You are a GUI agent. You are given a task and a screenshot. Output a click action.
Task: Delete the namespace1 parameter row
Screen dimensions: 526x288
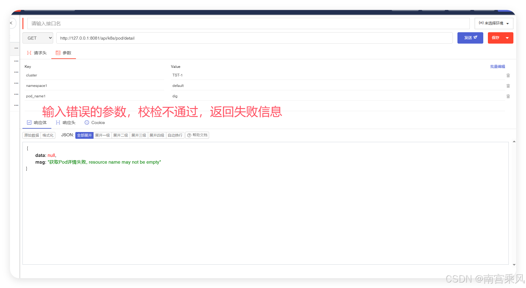click(x=508, y=86)
